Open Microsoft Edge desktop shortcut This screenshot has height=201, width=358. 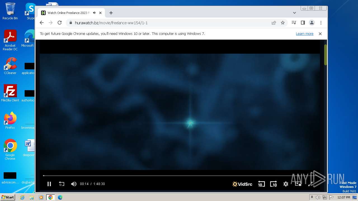pyautogui.click(x=28, y=39)
